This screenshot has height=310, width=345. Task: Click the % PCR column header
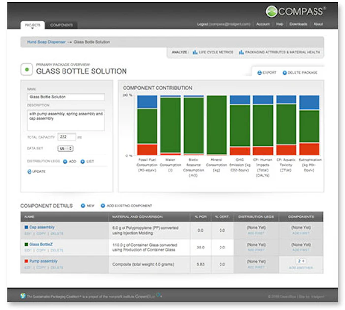(201, 217)
